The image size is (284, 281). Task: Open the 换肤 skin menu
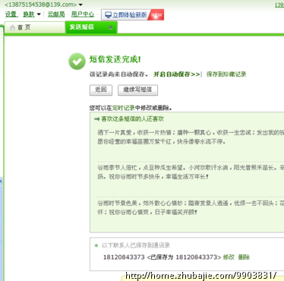click(x=29, y=14)
